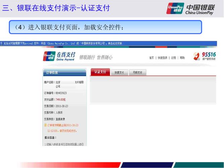The image size is (224, 168).
Task: Click the ActiveX install notification bar
Action: (x=108, y=43)
